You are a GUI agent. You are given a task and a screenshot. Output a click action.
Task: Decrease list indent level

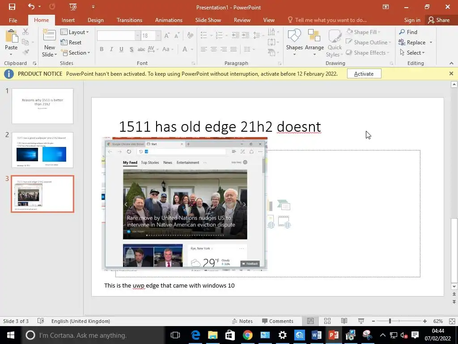235,35
